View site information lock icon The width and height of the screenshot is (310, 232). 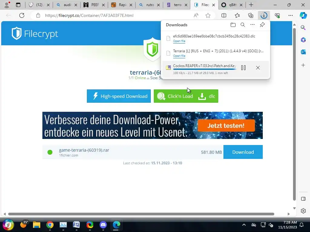click(38, 15)
